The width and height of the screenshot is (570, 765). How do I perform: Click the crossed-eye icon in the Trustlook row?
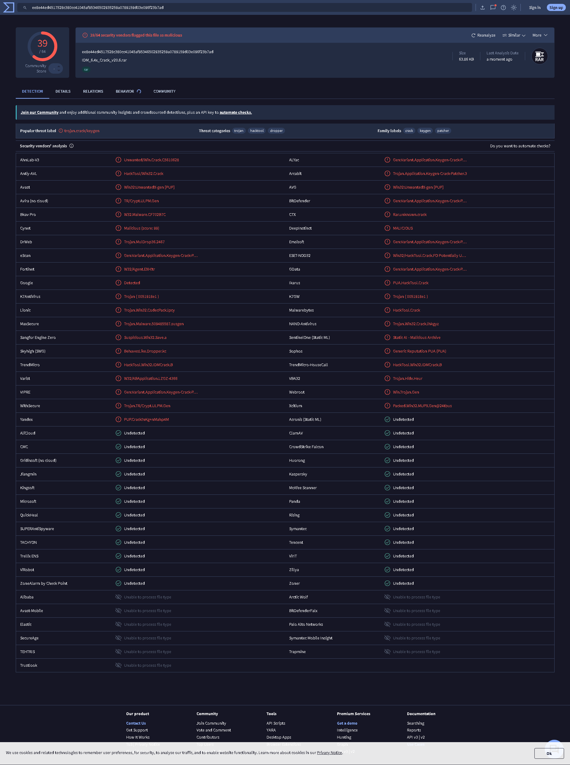pyautogui.click(x=118, y=665)
